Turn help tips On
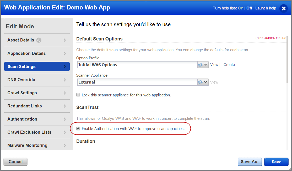 [x=241, y=8]
